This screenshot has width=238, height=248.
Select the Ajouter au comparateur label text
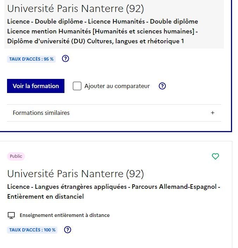click(117, 86)
